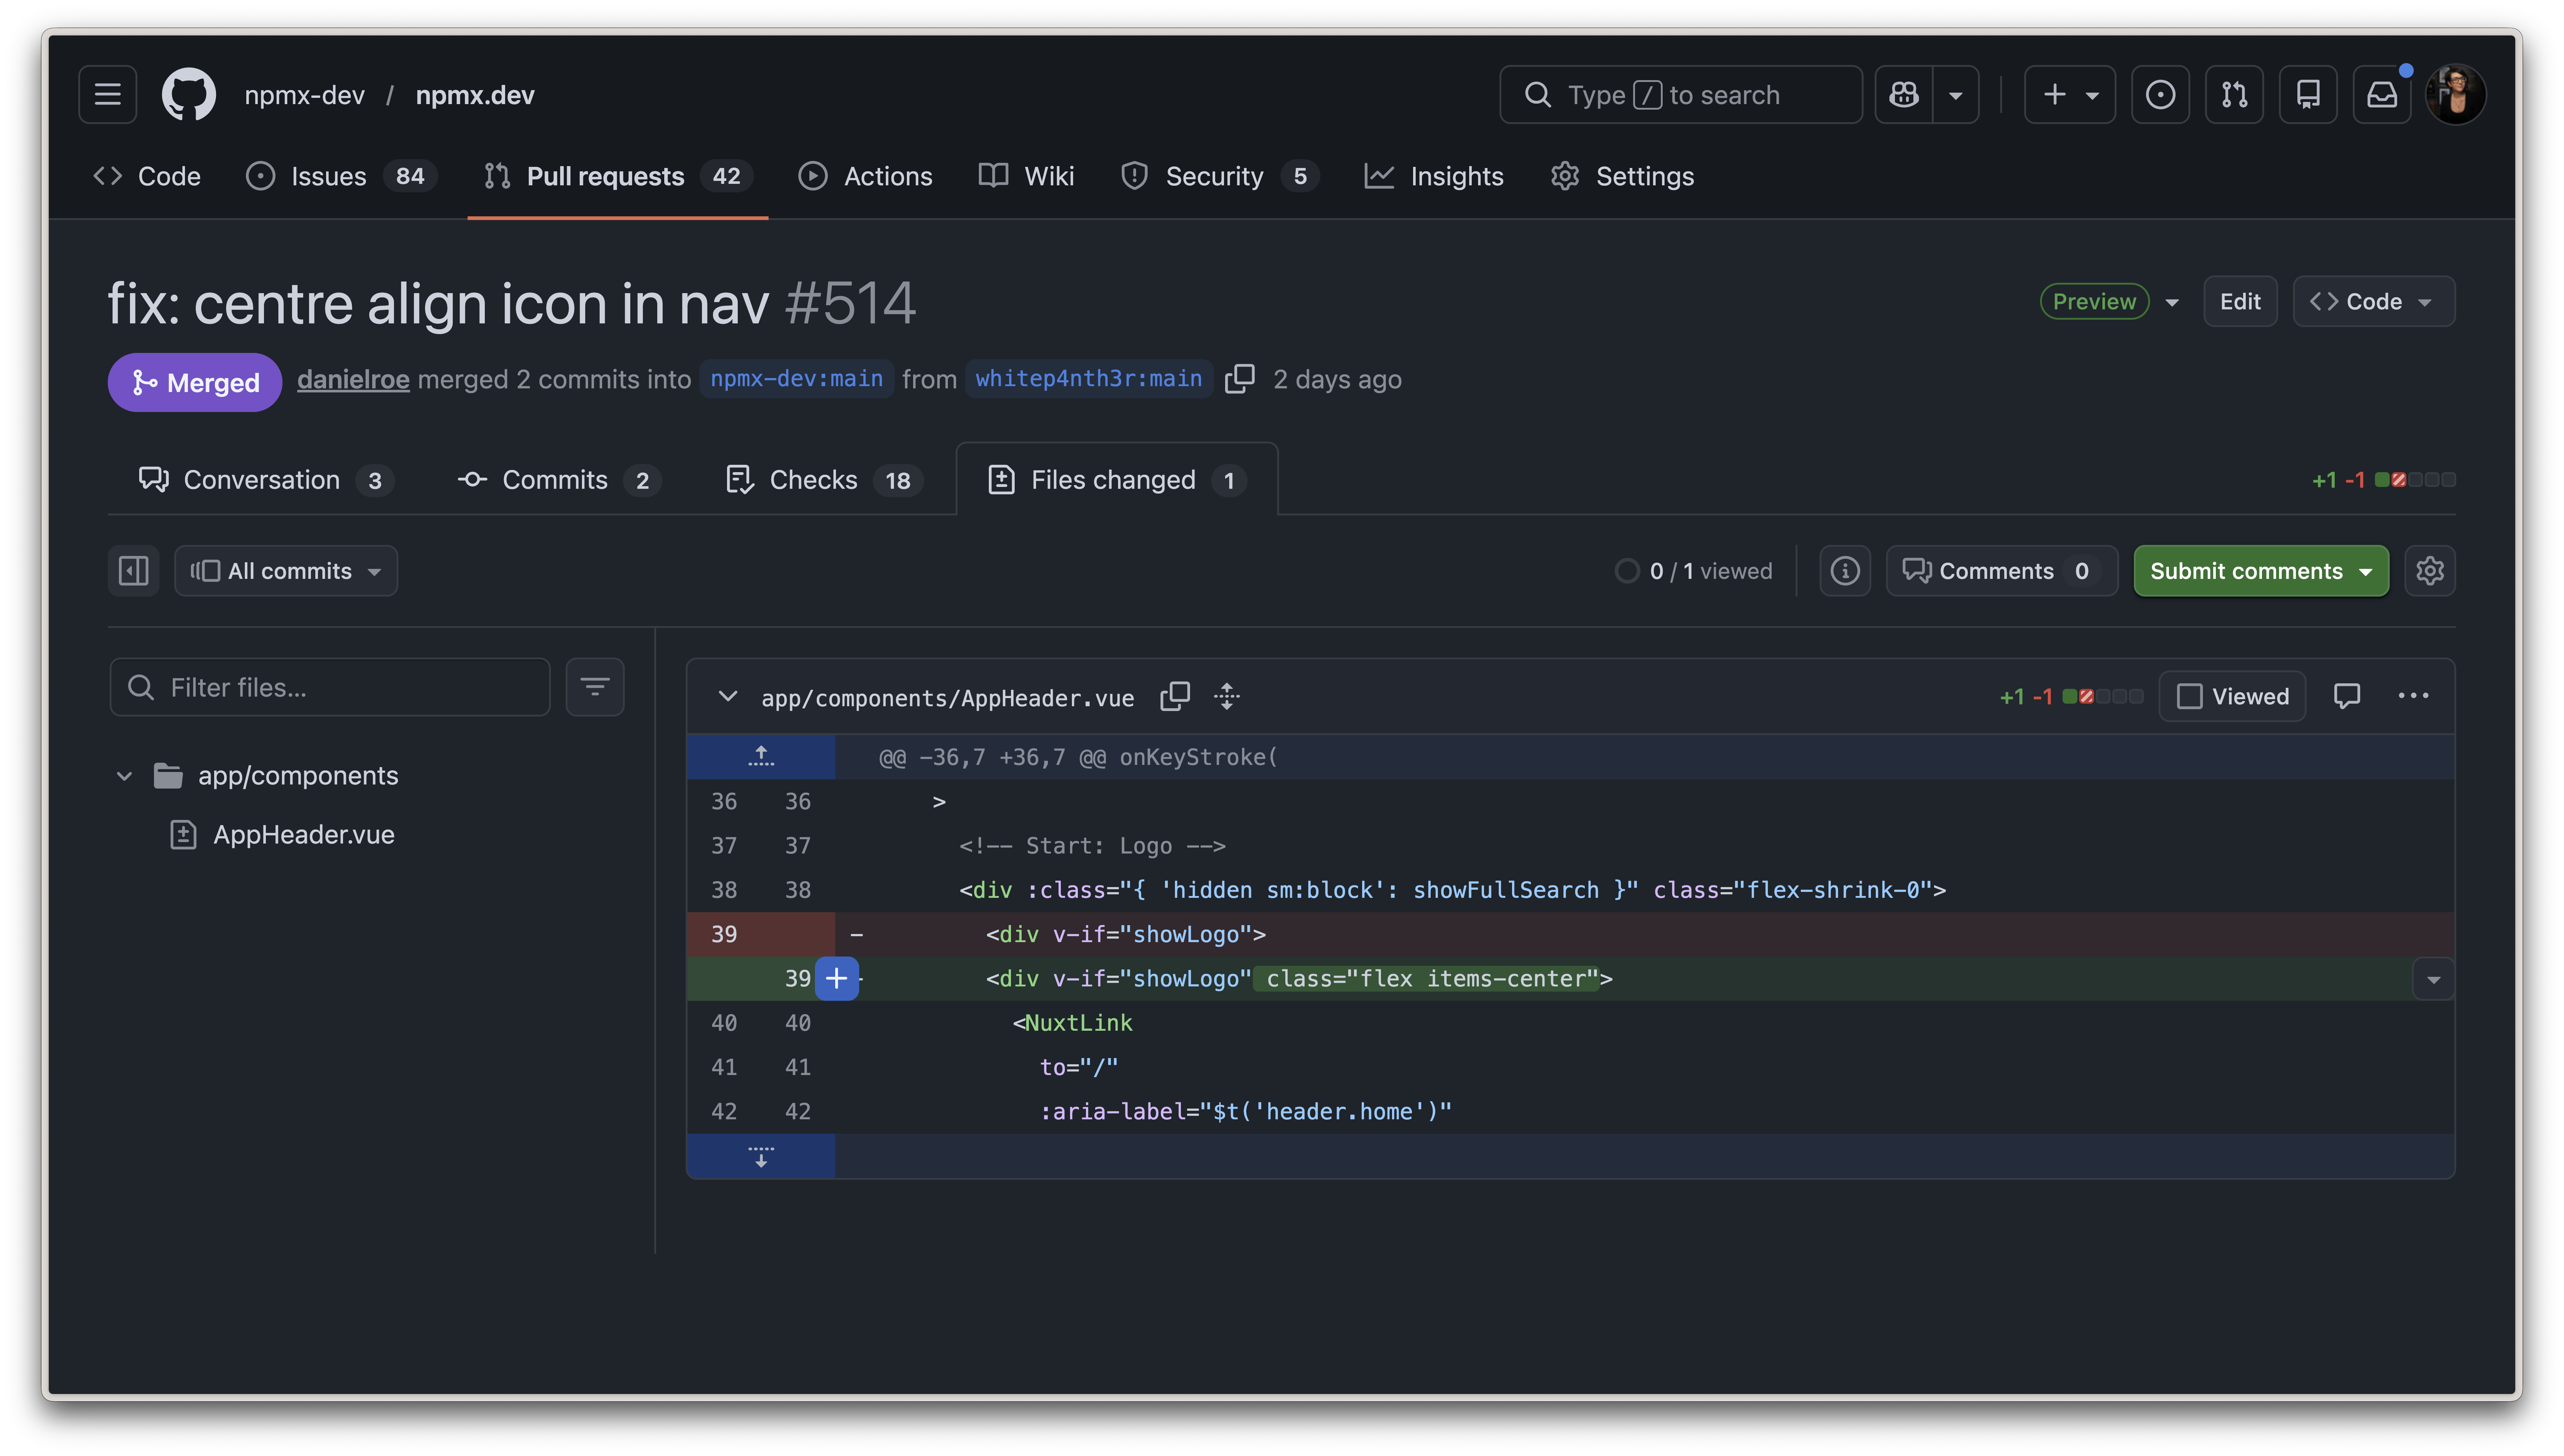Copy the AppHeader.vue file path
Viewport: 2564px width, 1456px height.
[1175, 697]
